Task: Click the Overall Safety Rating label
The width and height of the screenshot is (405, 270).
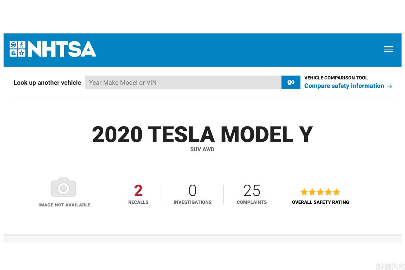Action: (x=320, y=202)
